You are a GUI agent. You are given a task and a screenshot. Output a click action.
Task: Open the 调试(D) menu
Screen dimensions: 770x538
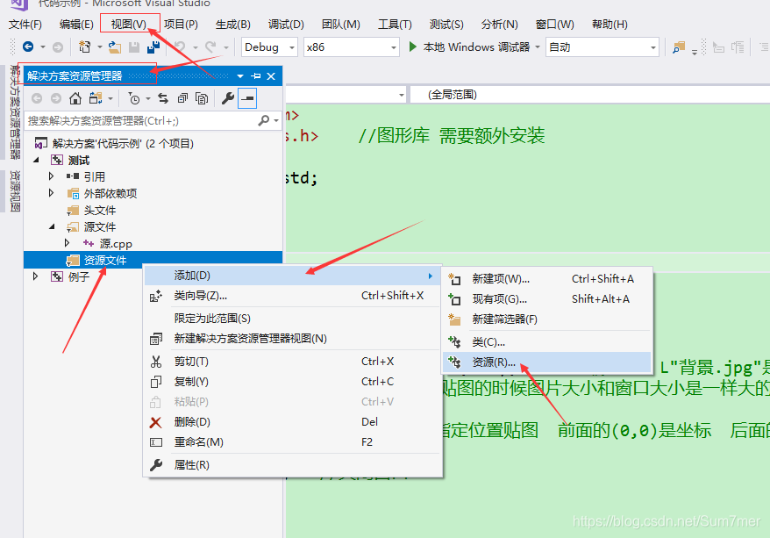[x=286, y=24]
